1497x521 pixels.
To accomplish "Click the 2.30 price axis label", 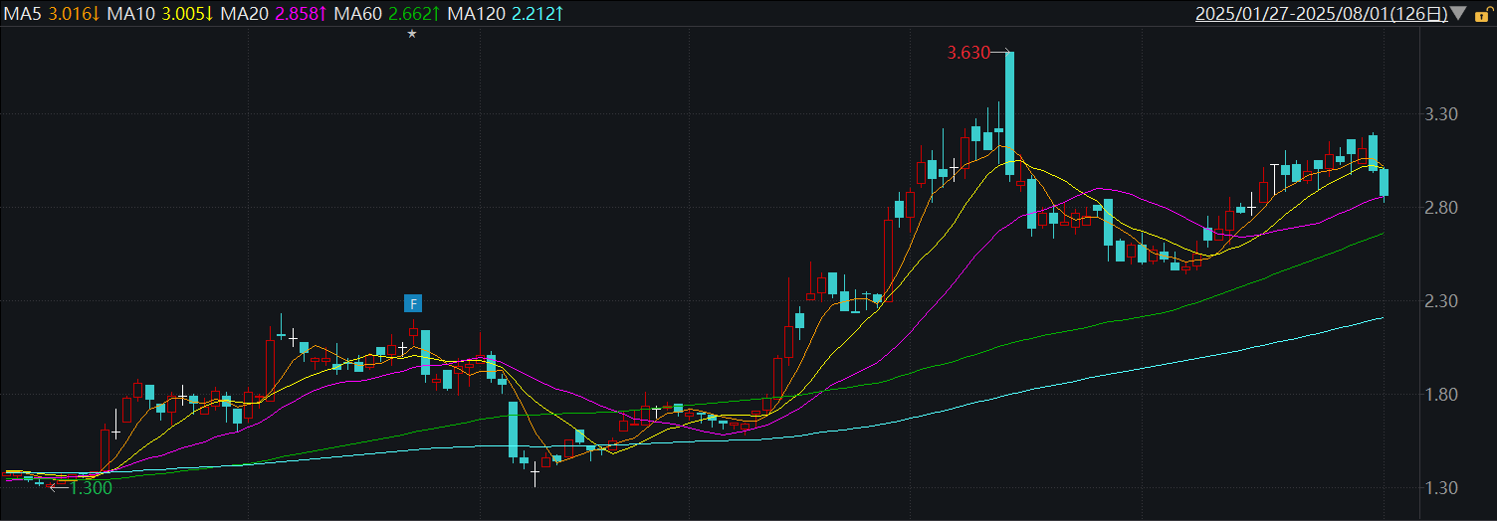I will (1441, 301).
